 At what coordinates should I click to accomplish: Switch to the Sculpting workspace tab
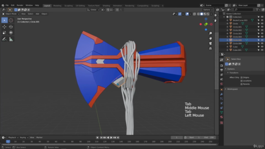[68, 5]
